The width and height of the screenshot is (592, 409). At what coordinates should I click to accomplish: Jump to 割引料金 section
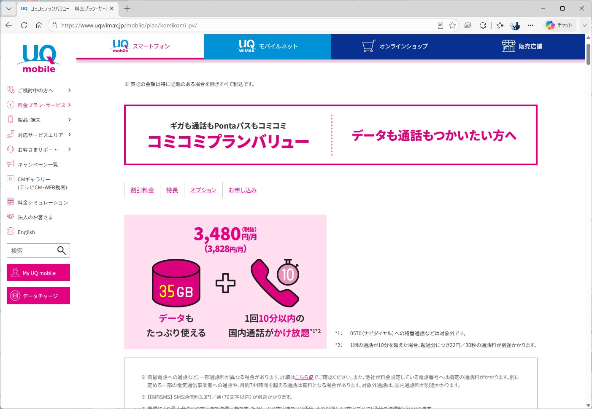point(142,190)
